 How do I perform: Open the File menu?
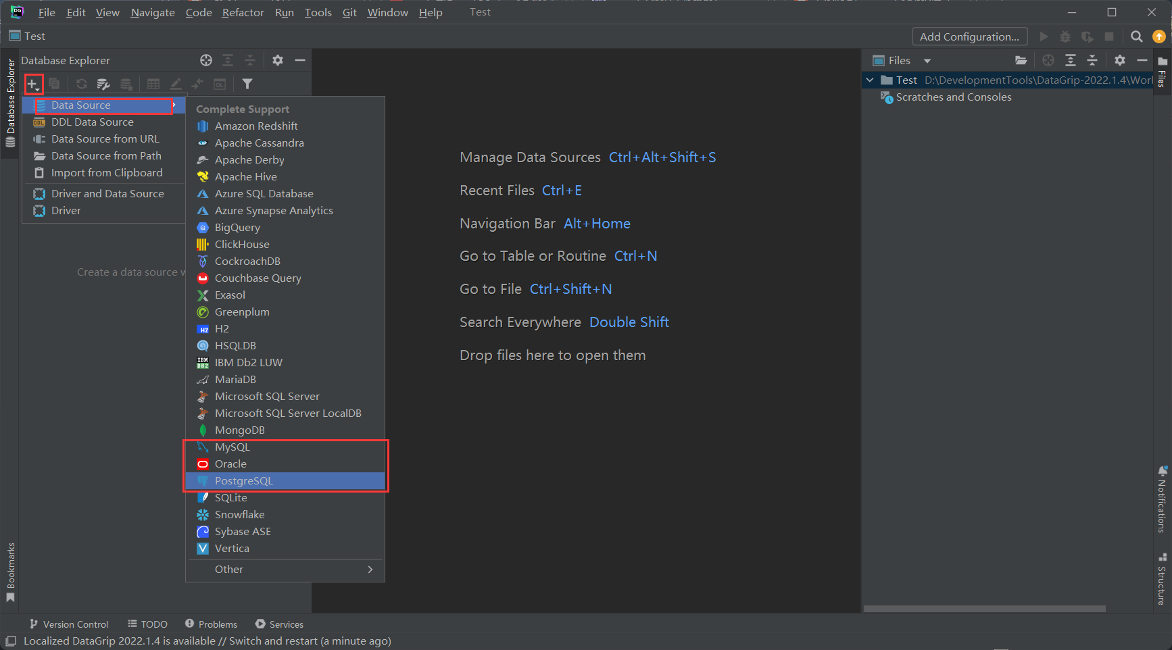click(47, 13)
